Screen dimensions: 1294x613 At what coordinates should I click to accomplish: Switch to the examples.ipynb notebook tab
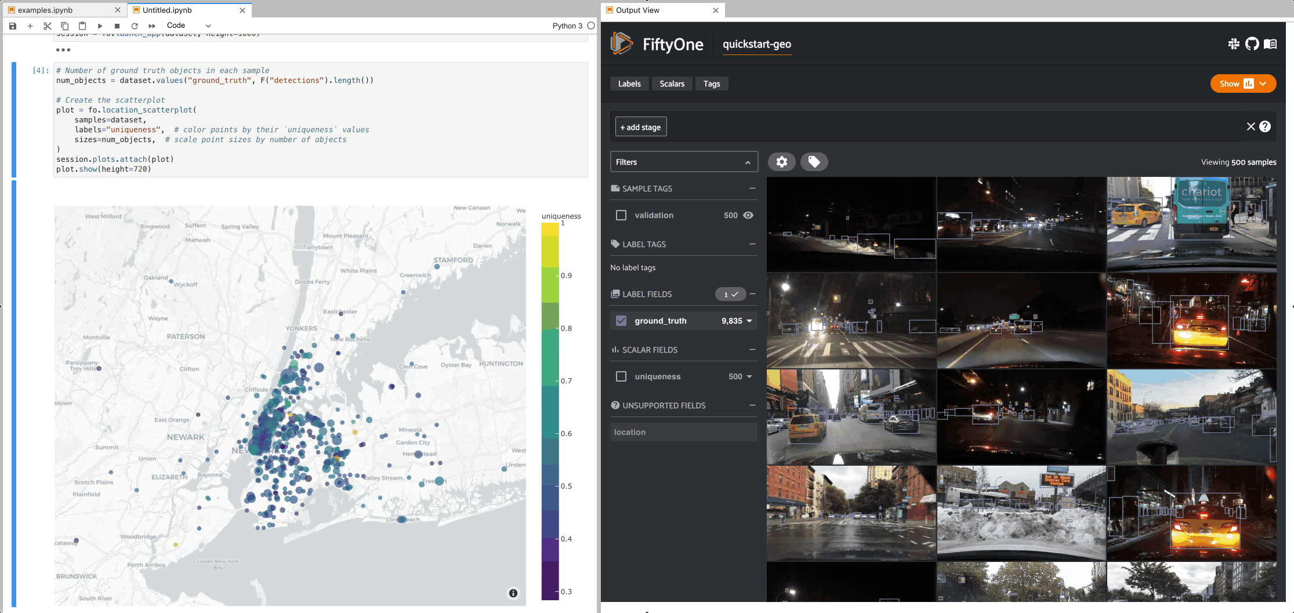(x=58, y=10)
